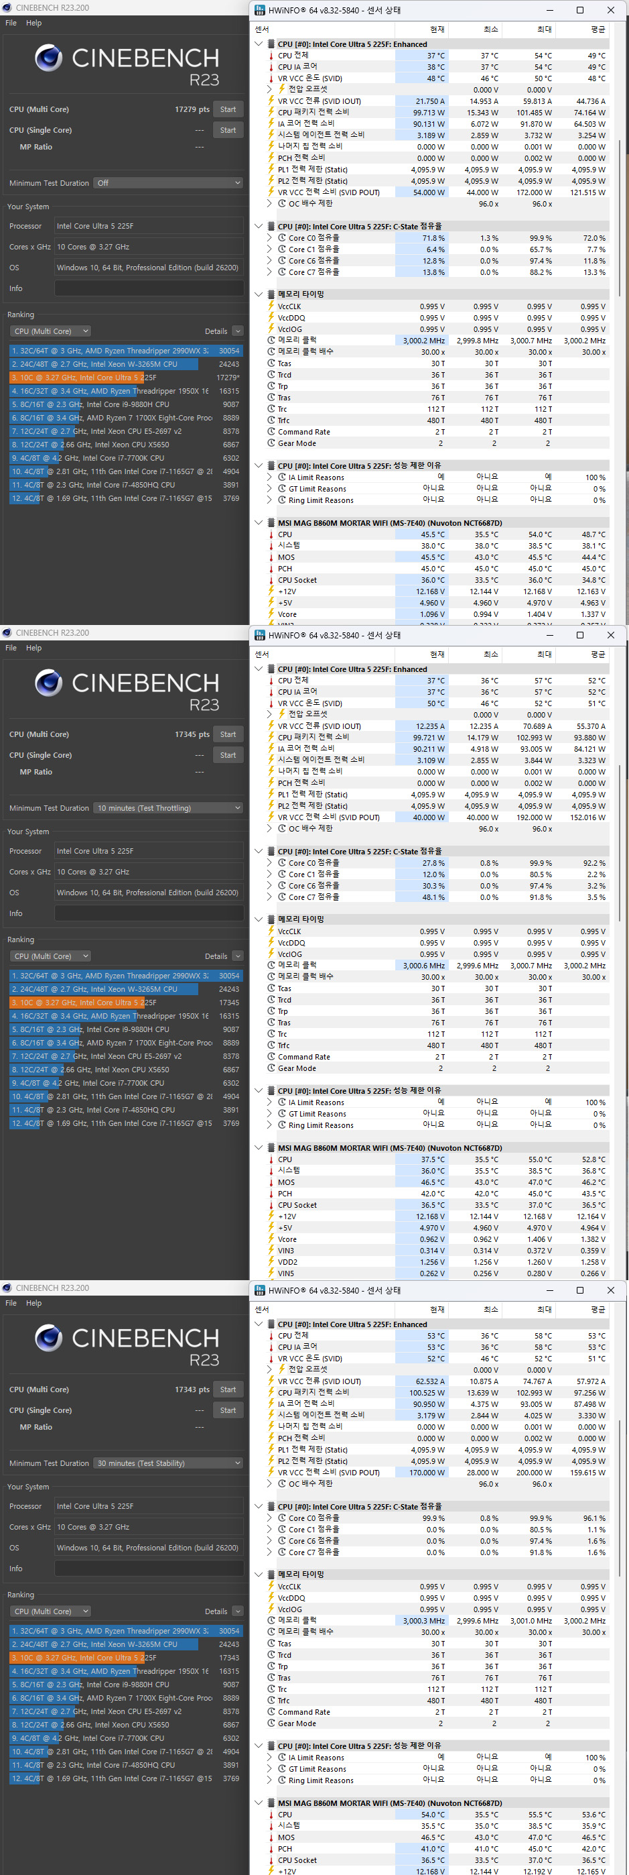The image size is (629, 1875).
Task: Click clock icon of 메모리 클럭 row showing 3,000.3 MHz
Action: (x=271, y=1620)
